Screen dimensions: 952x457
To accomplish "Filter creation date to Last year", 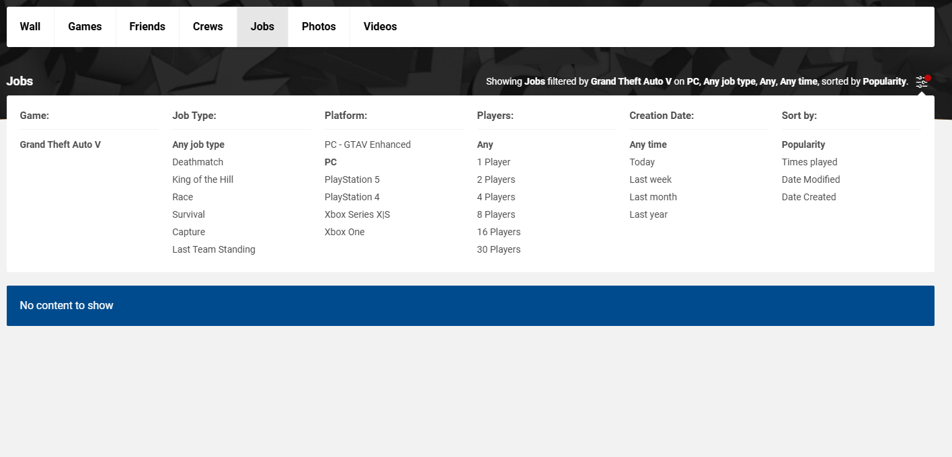I will coord(649,214).
